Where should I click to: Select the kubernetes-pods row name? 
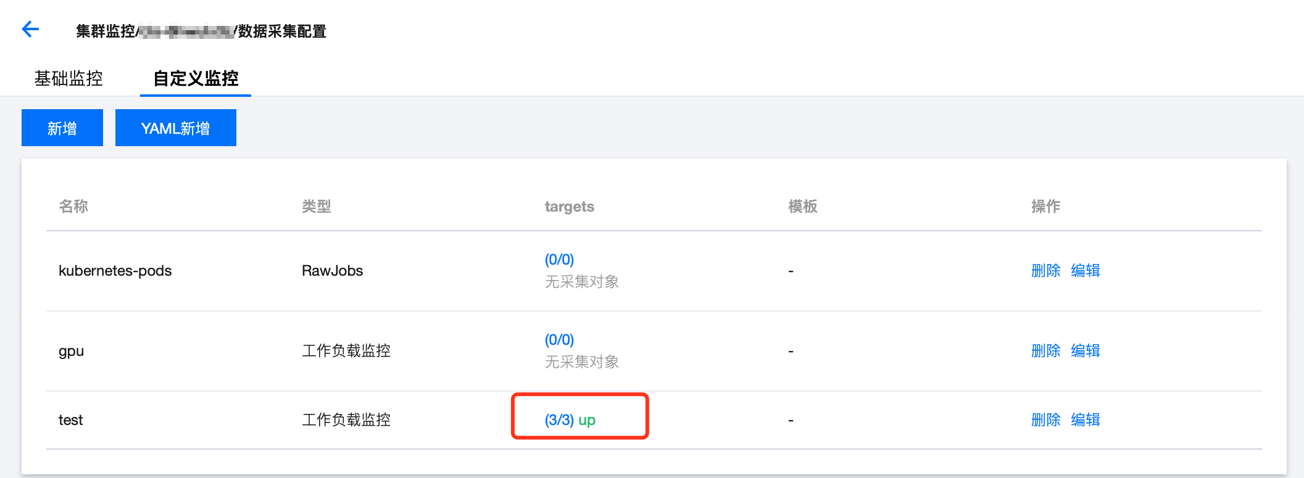click(x=115, y=271)
